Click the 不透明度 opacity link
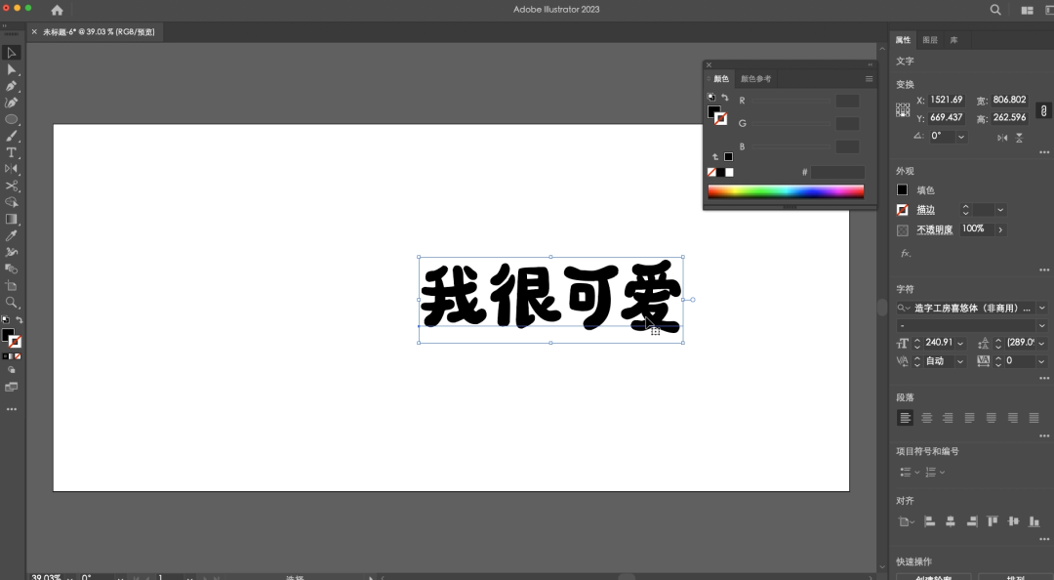Viewport: 1054px width, 580px height. click(x=934, y=229)
